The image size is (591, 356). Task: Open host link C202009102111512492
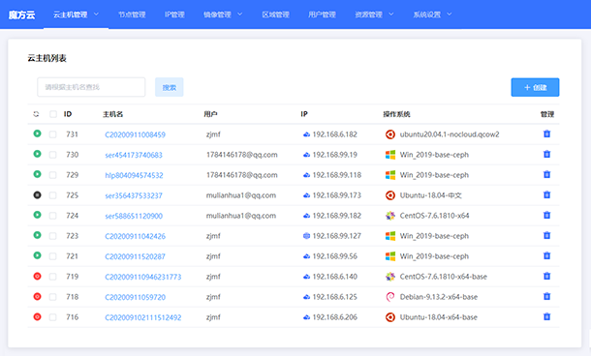(x=142, y=317)
